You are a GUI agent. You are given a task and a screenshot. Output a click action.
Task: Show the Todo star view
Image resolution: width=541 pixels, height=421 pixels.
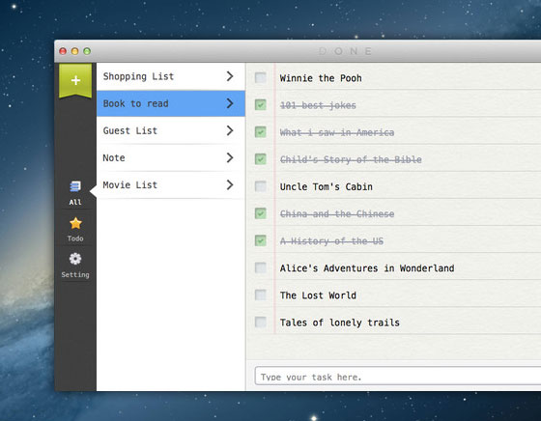(75, 223)
